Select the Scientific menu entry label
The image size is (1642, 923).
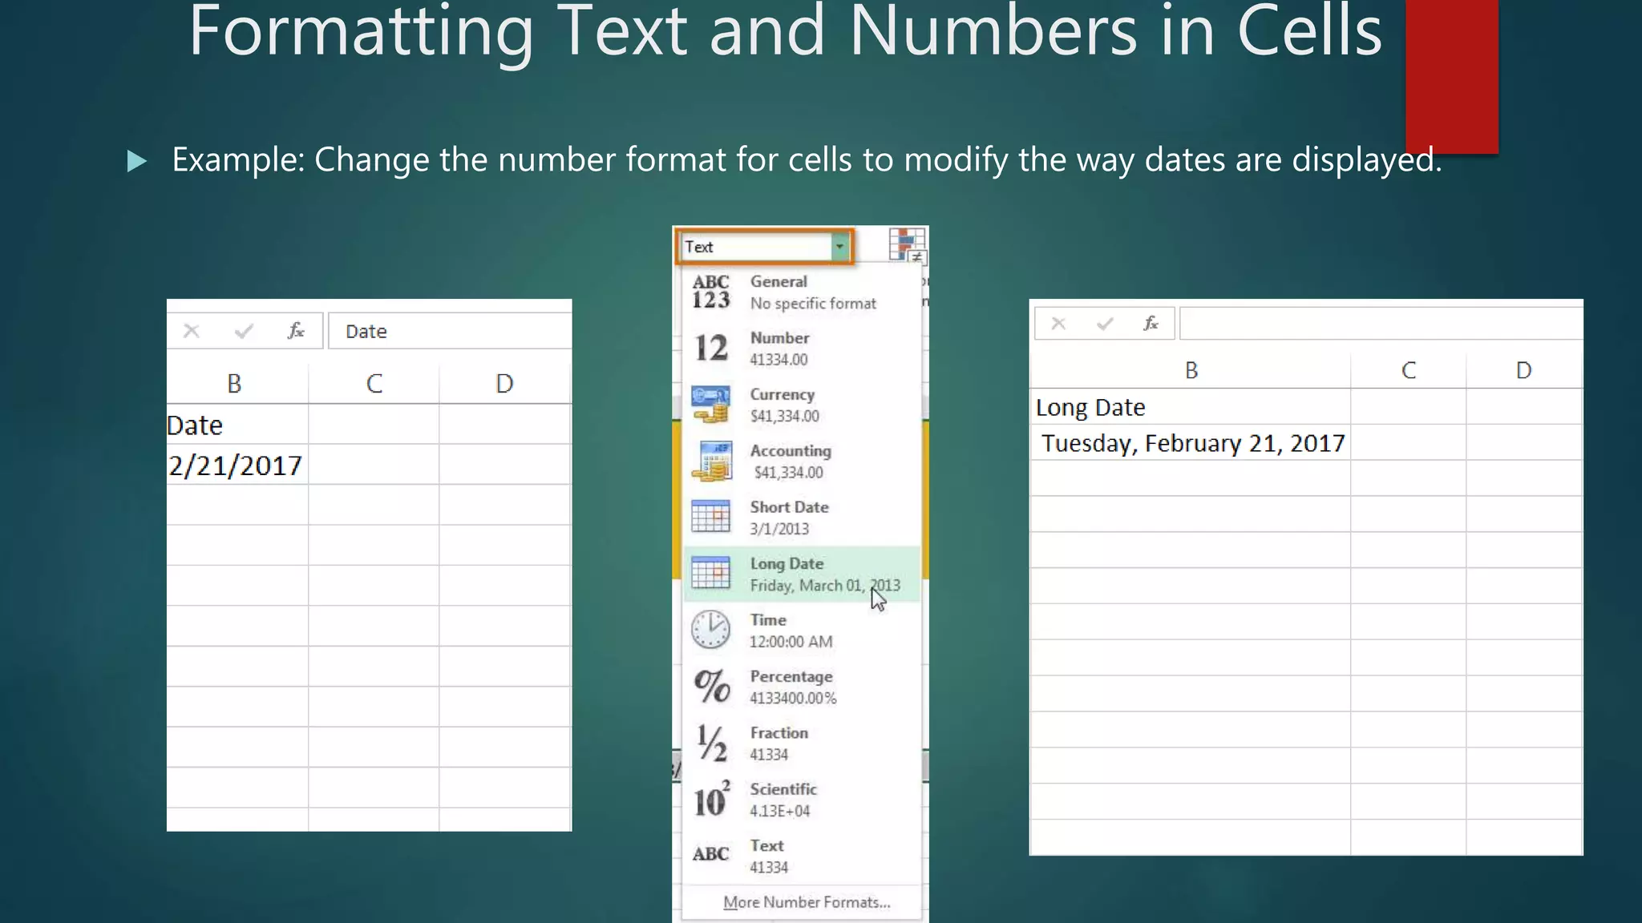click(783, 789)
